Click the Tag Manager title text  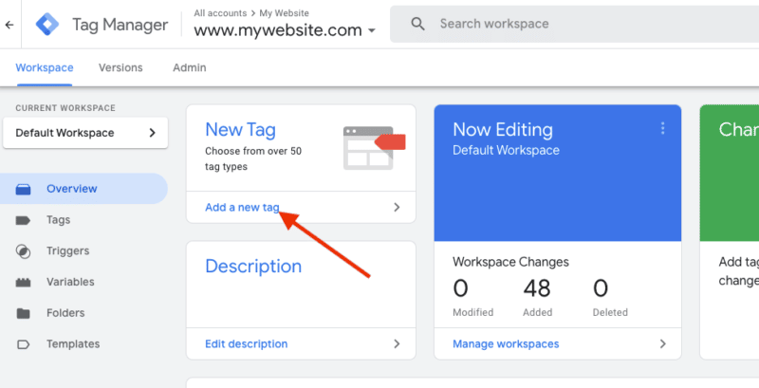120,25
